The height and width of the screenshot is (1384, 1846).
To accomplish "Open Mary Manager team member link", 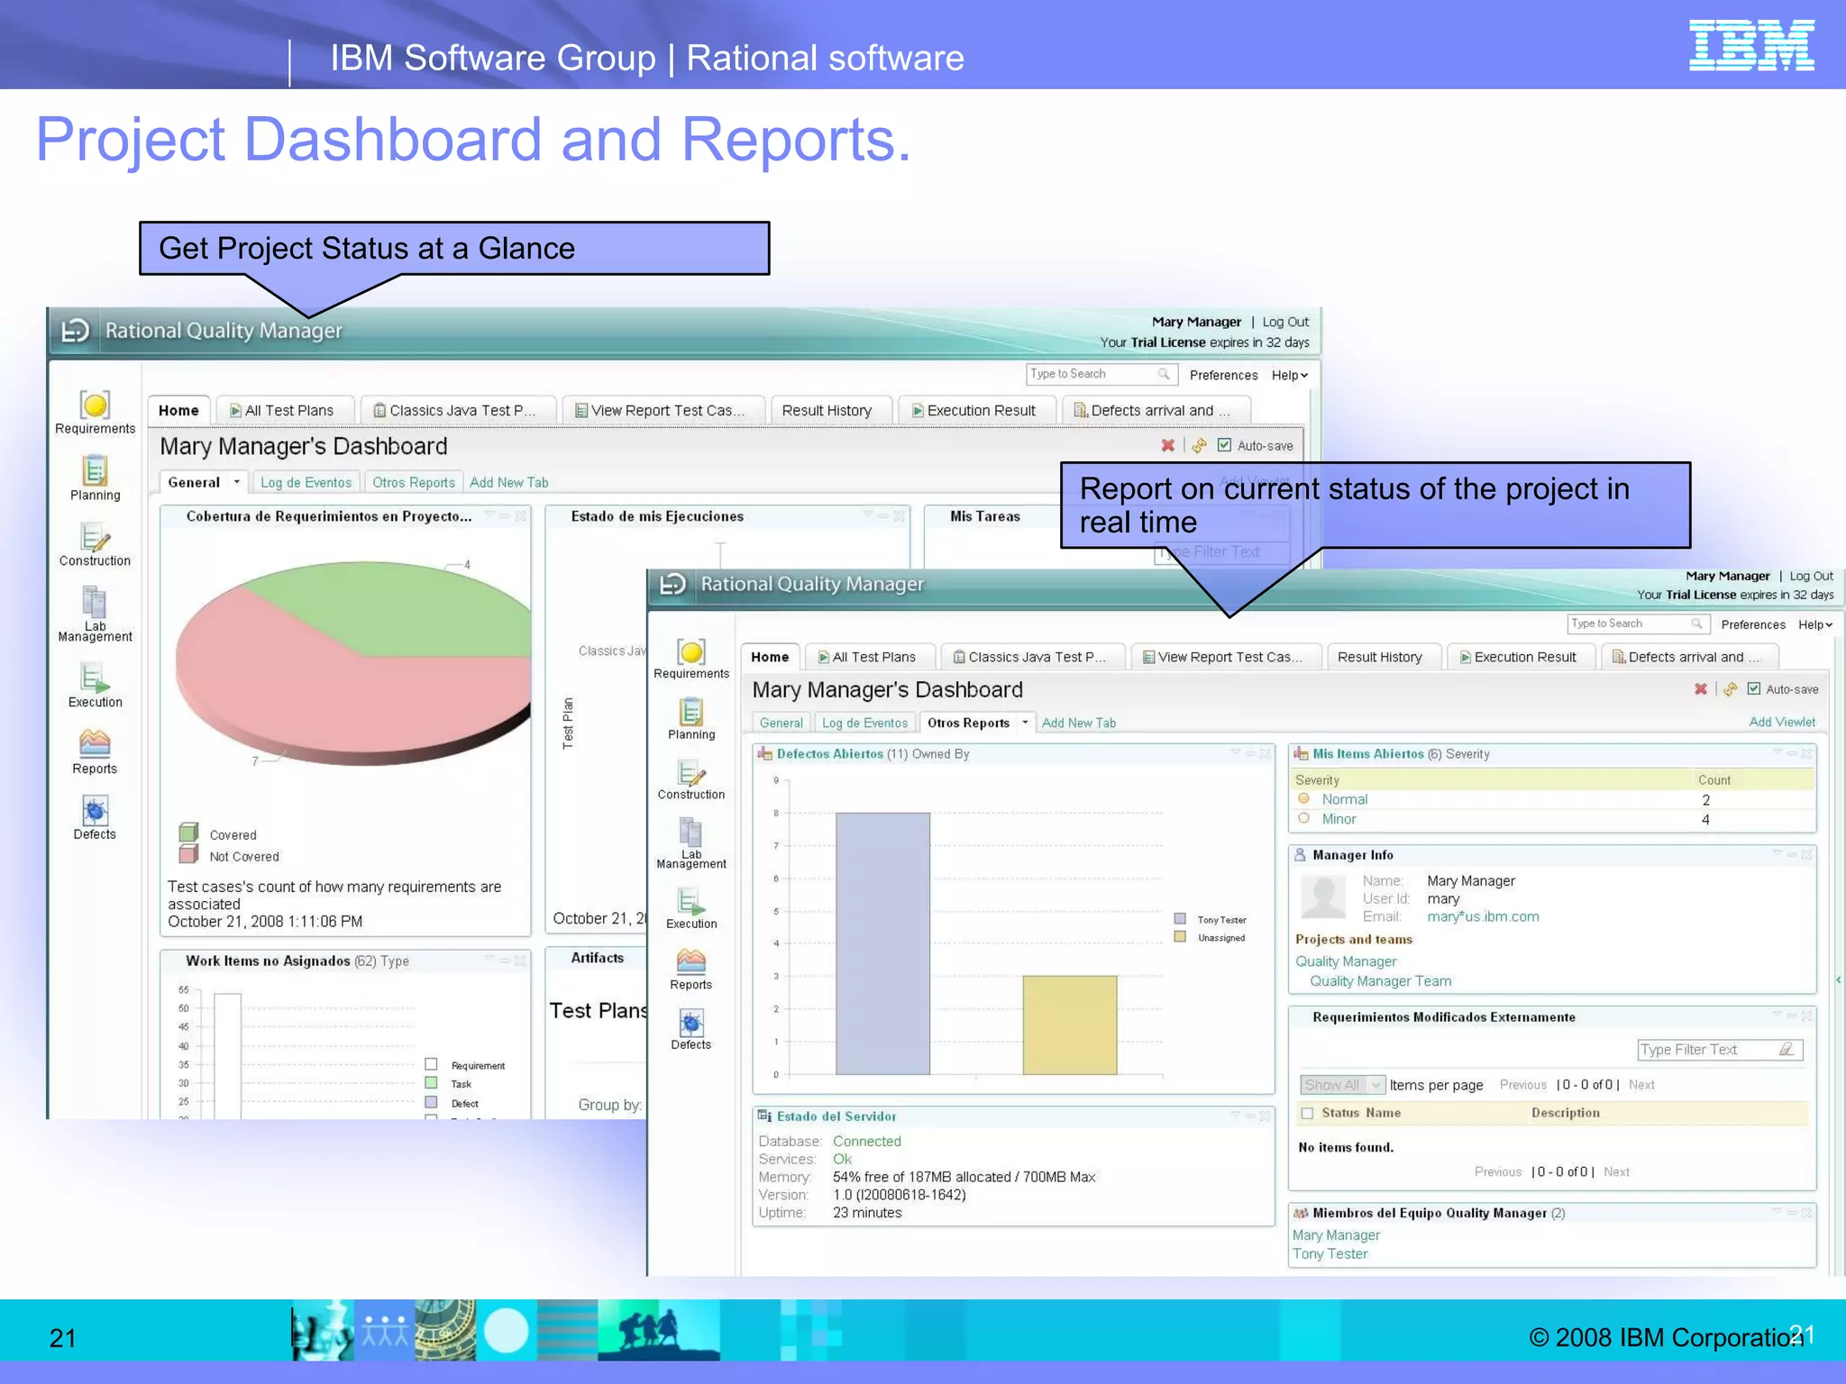I will tap(1336, 1234).
